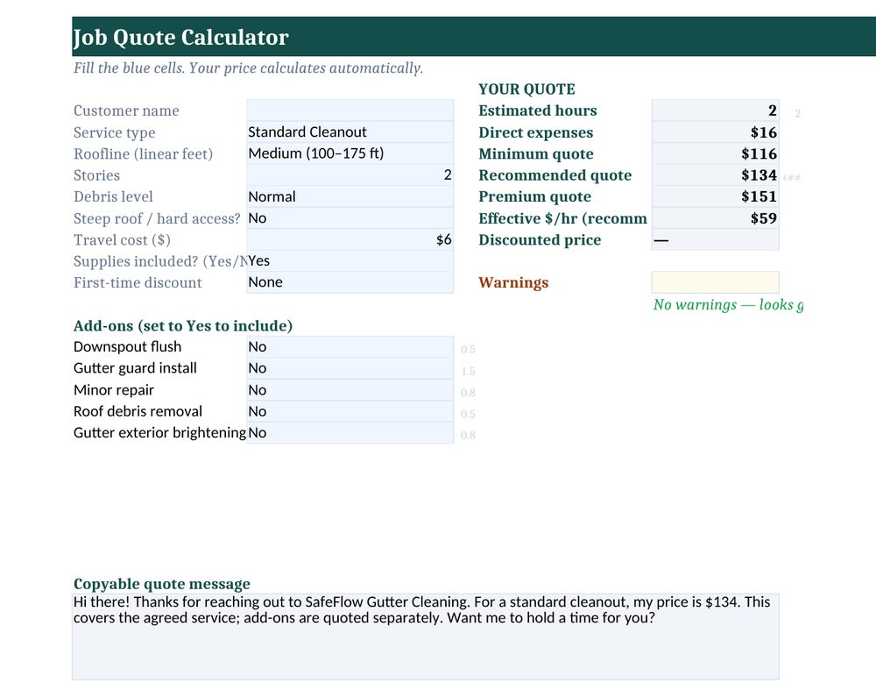This screenshot has width=876, height=697.
Task: Click the Minimum quote value $116
Action: pyautogui.click(x=715, y=153)
